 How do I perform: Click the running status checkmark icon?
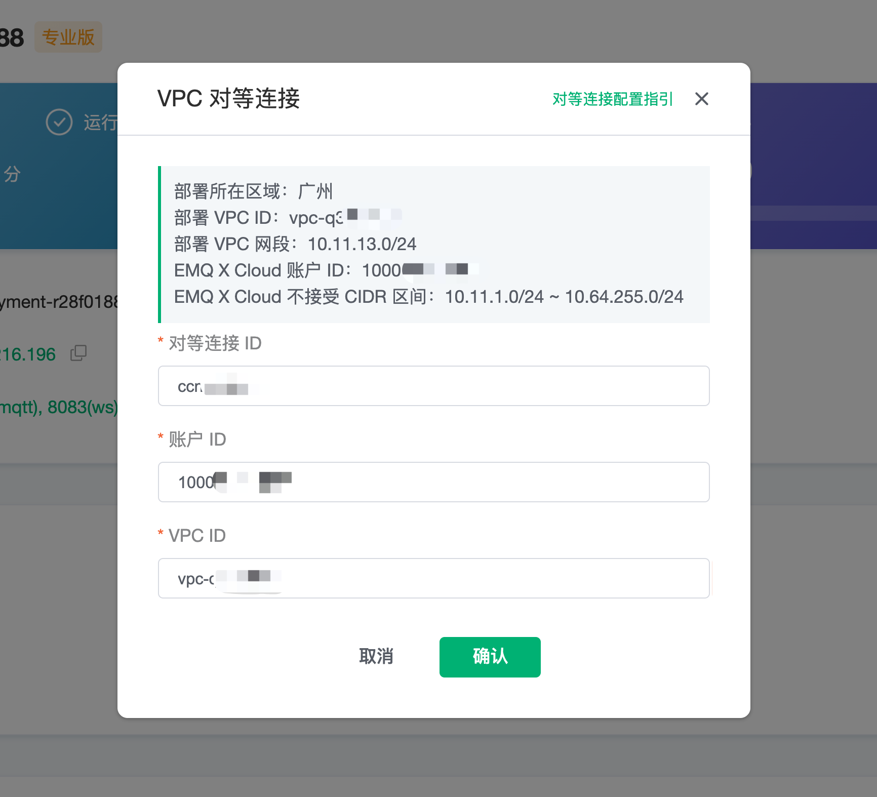coord(59,122)
